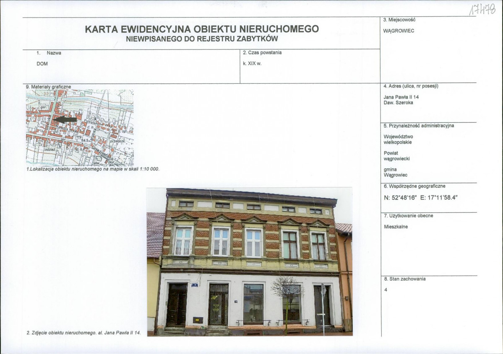The width and height of the screenshot is (503, 354).
Task: Click the building facade photograph
Action: coord(250,262)
